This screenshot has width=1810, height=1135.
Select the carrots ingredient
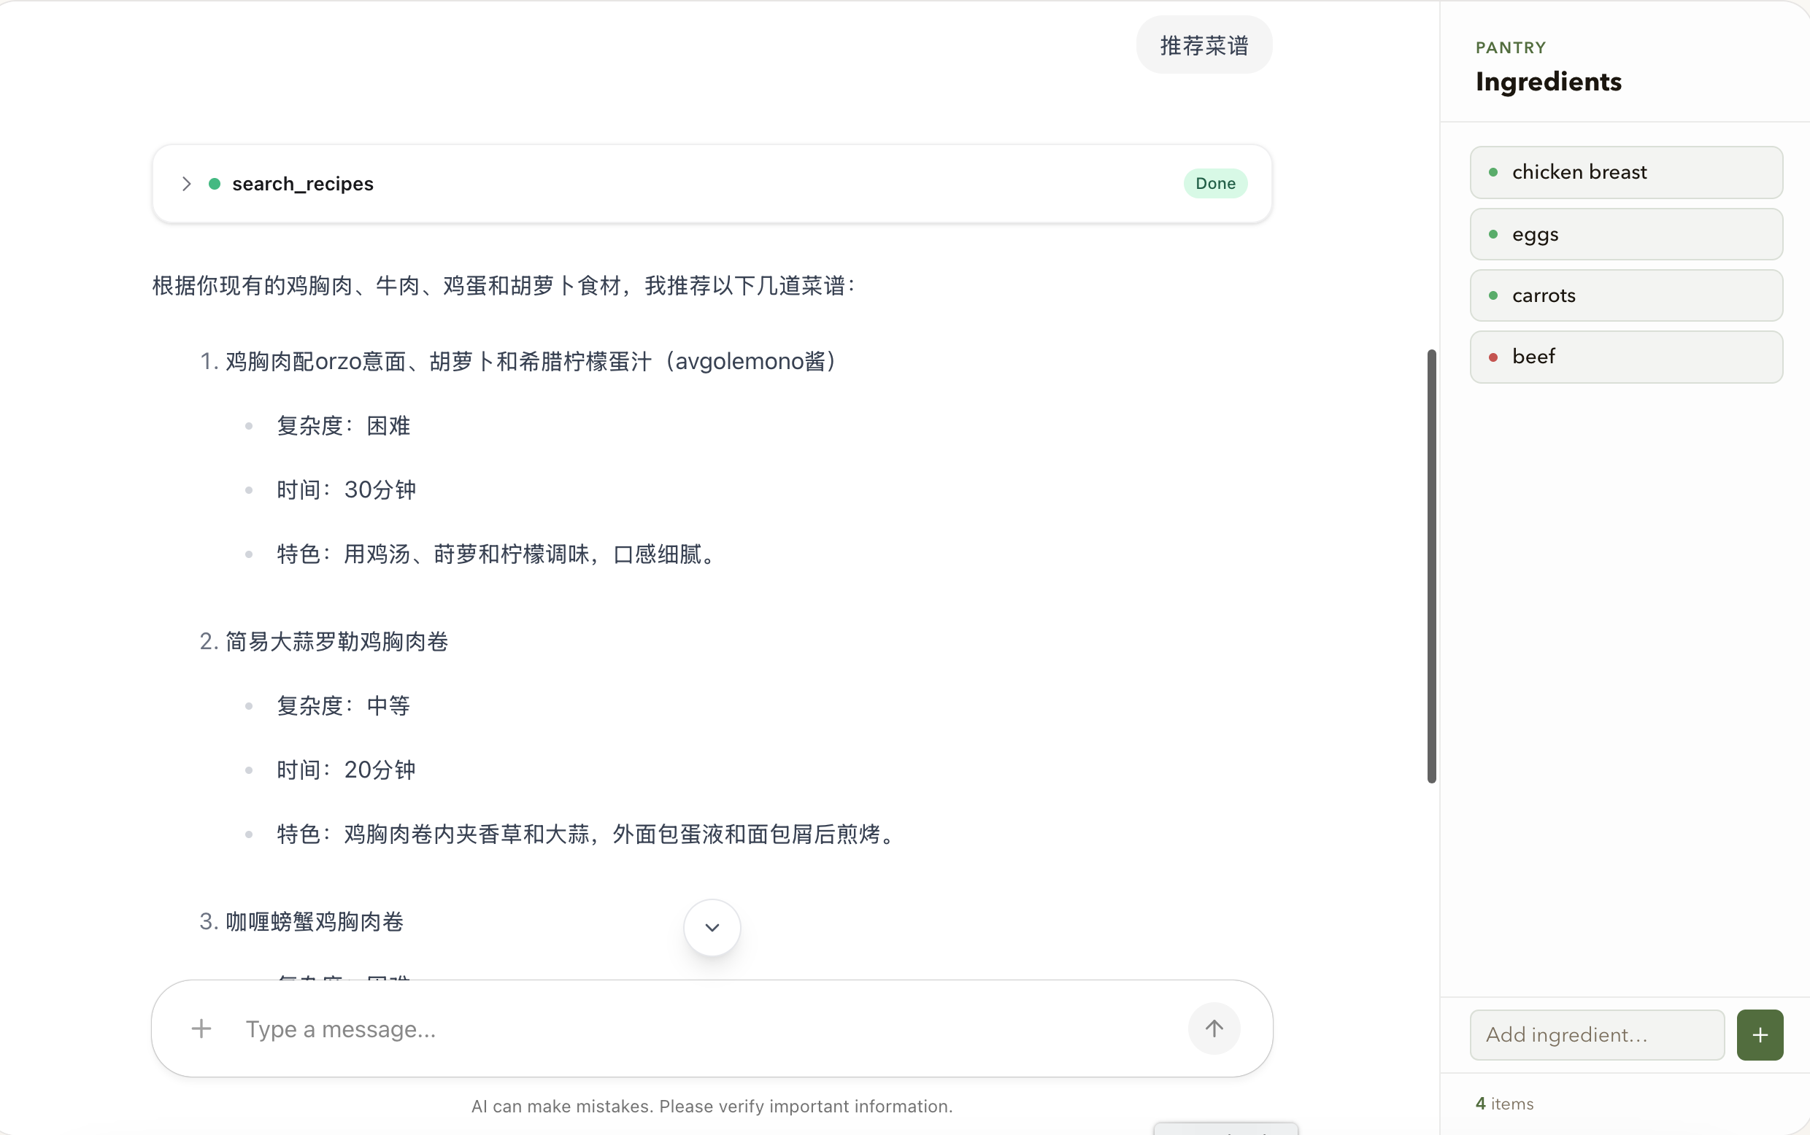tap(1626, 295)
